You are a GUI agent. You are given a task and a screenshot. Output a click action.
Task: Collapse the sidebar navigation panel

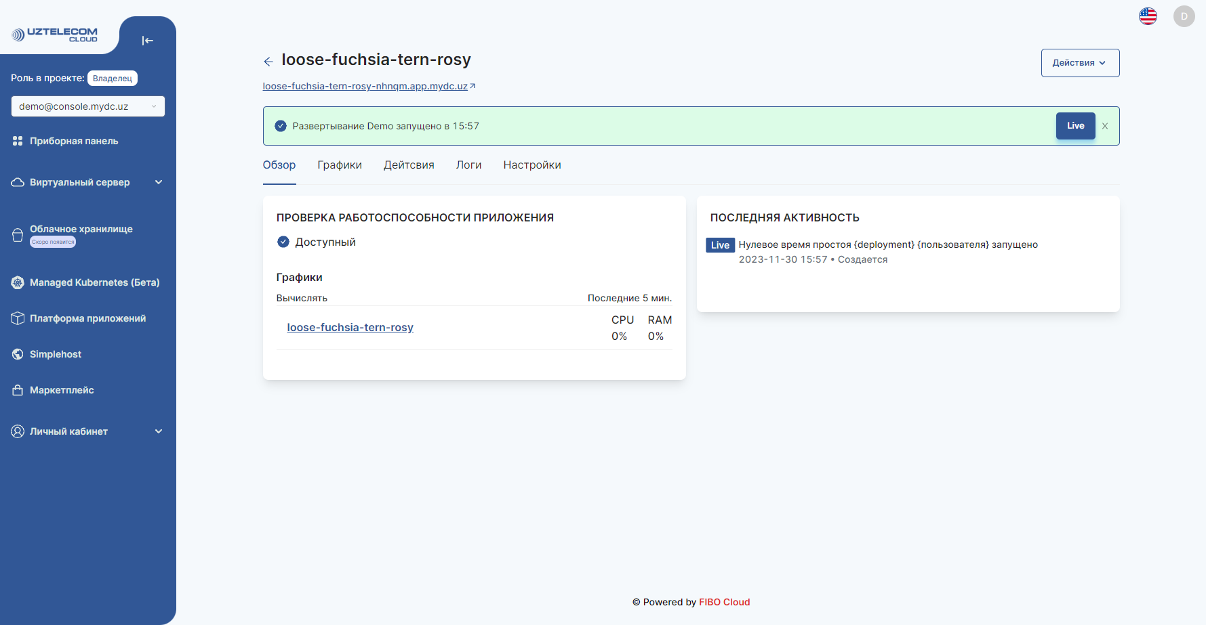[x=148, y=41]
